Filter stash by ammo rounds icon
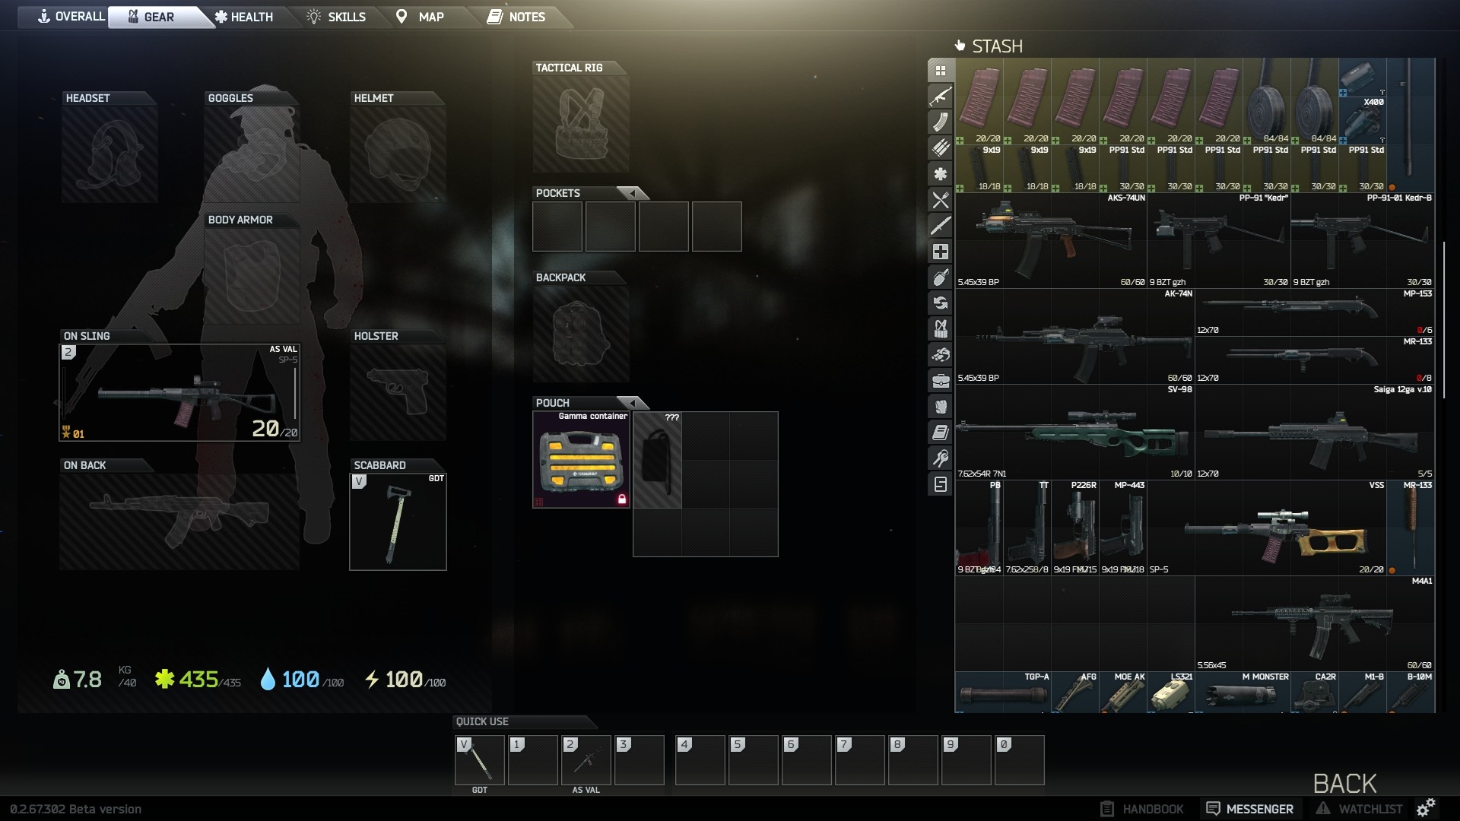The height and width of the screenshot is (821, 1460). click(941, 148)
